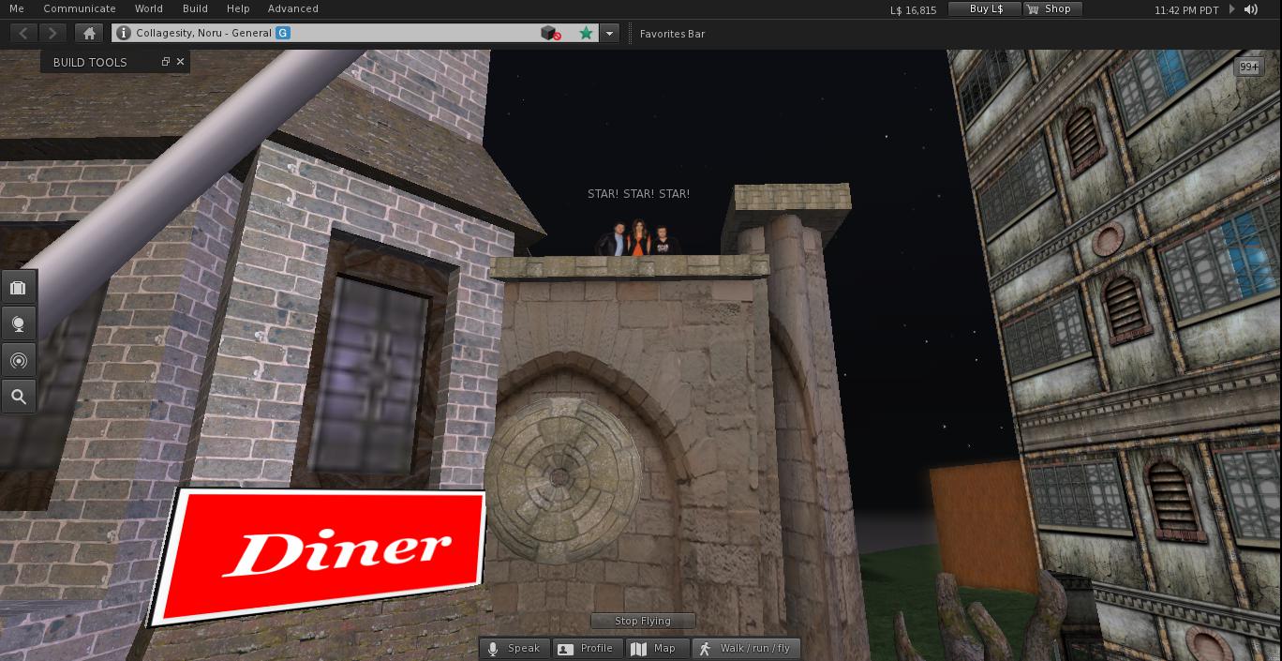This screenshot has width=1282, height=661.
Task: Open the 99+ notifications counter
Action: coord(1248,67)
